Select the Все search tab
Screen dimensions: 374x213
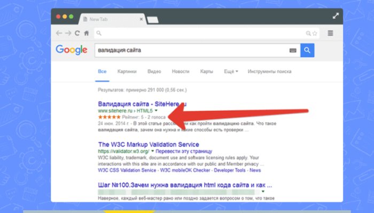102,71
